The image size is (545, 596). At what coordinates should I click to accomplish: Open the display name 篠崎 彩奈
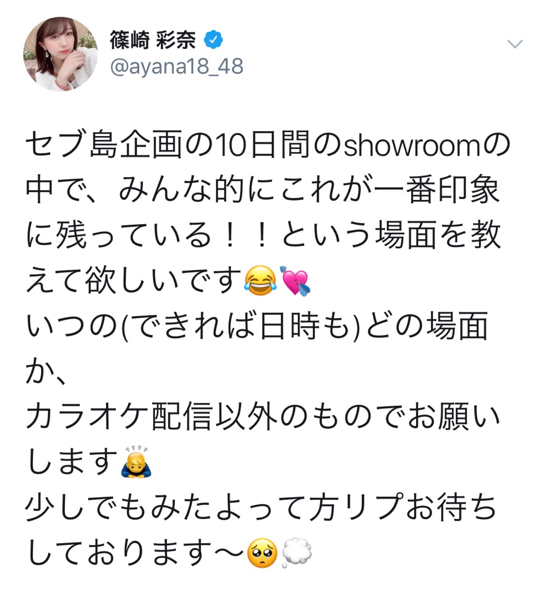153,40
